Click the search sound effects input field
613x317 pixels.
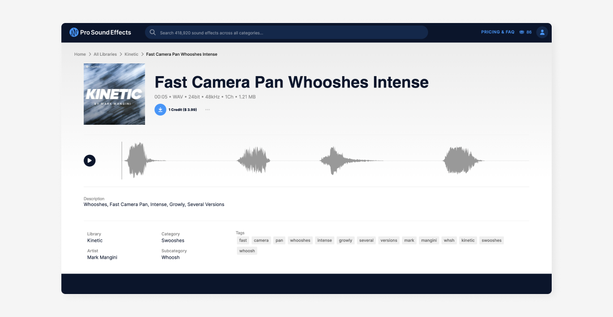[286, 32]
